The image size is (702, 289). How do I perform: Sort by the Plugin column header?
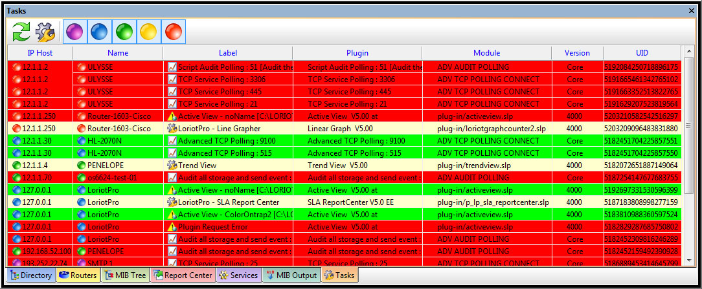coord(357,53)
